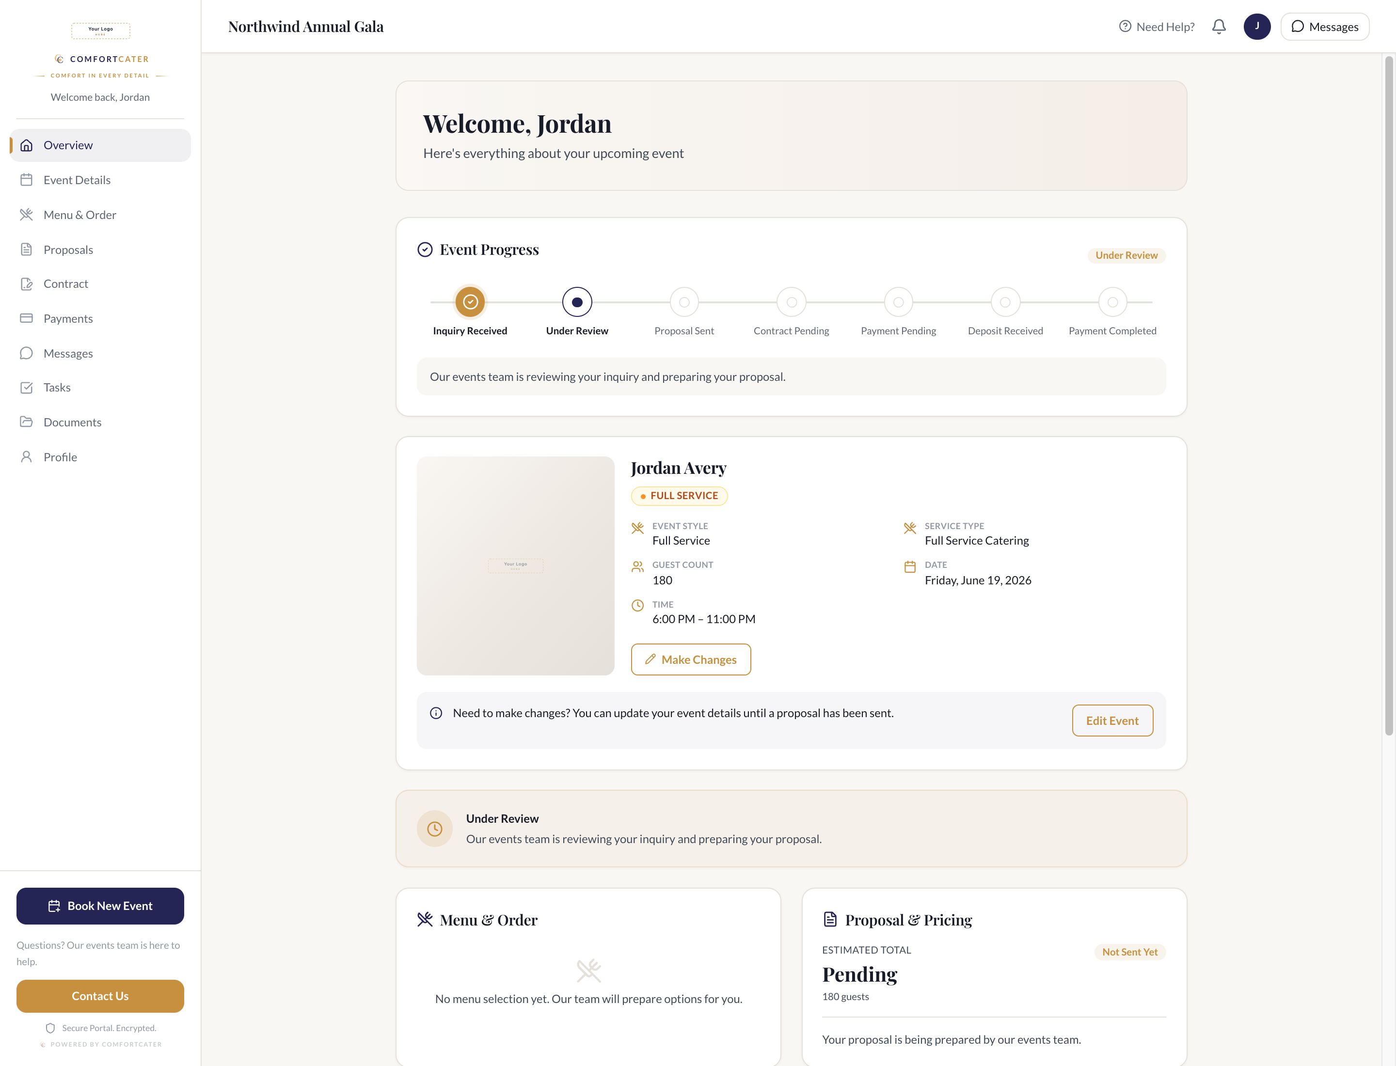The image size is (1396, 1066).
Task: Click Payment Pending progress step
Action: click(898, 302)
